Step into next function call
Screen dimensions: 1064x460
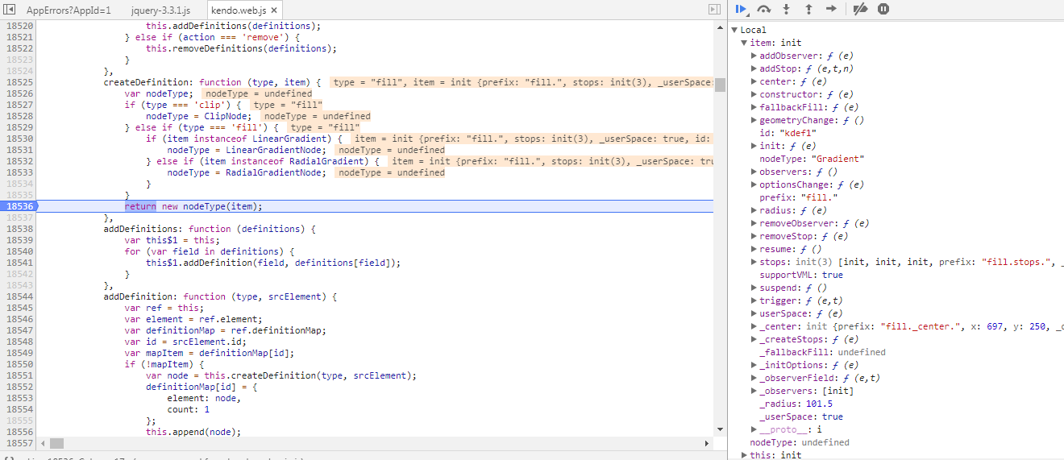[787, 9]
